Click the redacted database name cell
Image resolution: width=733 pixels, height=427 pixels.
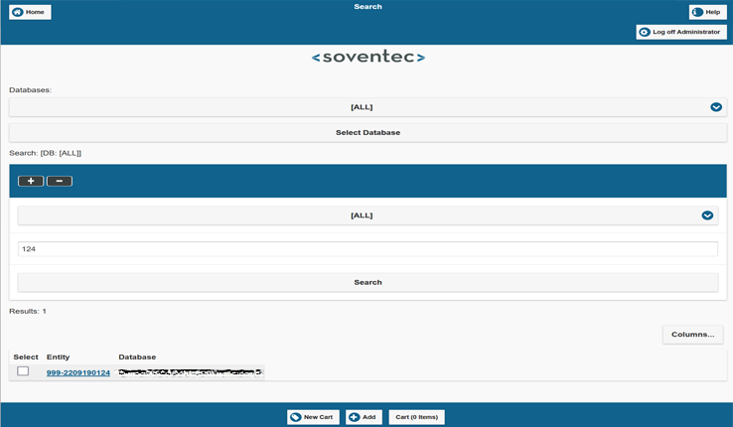[191, 372]
